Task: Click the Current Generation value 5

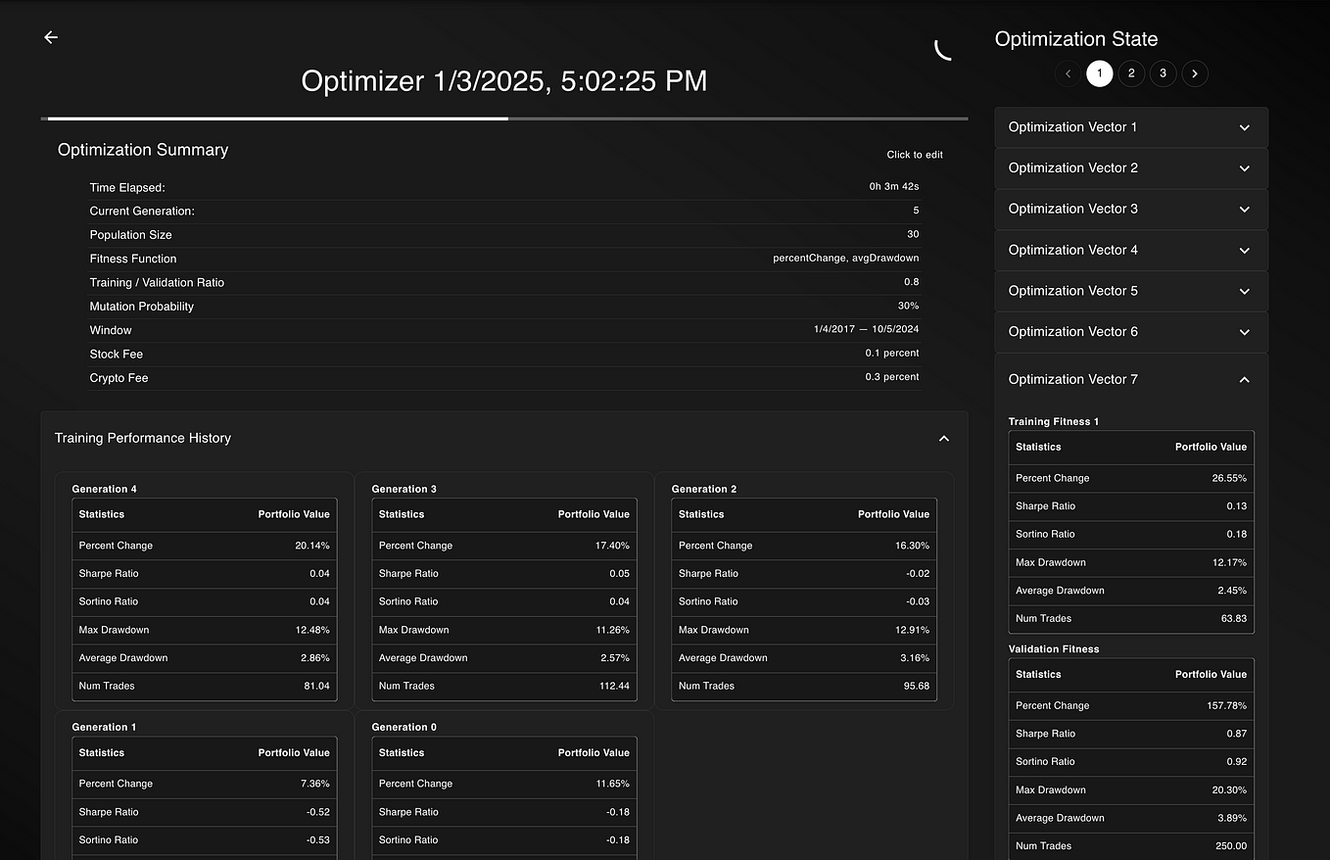Action: click(x=916, y=211)
